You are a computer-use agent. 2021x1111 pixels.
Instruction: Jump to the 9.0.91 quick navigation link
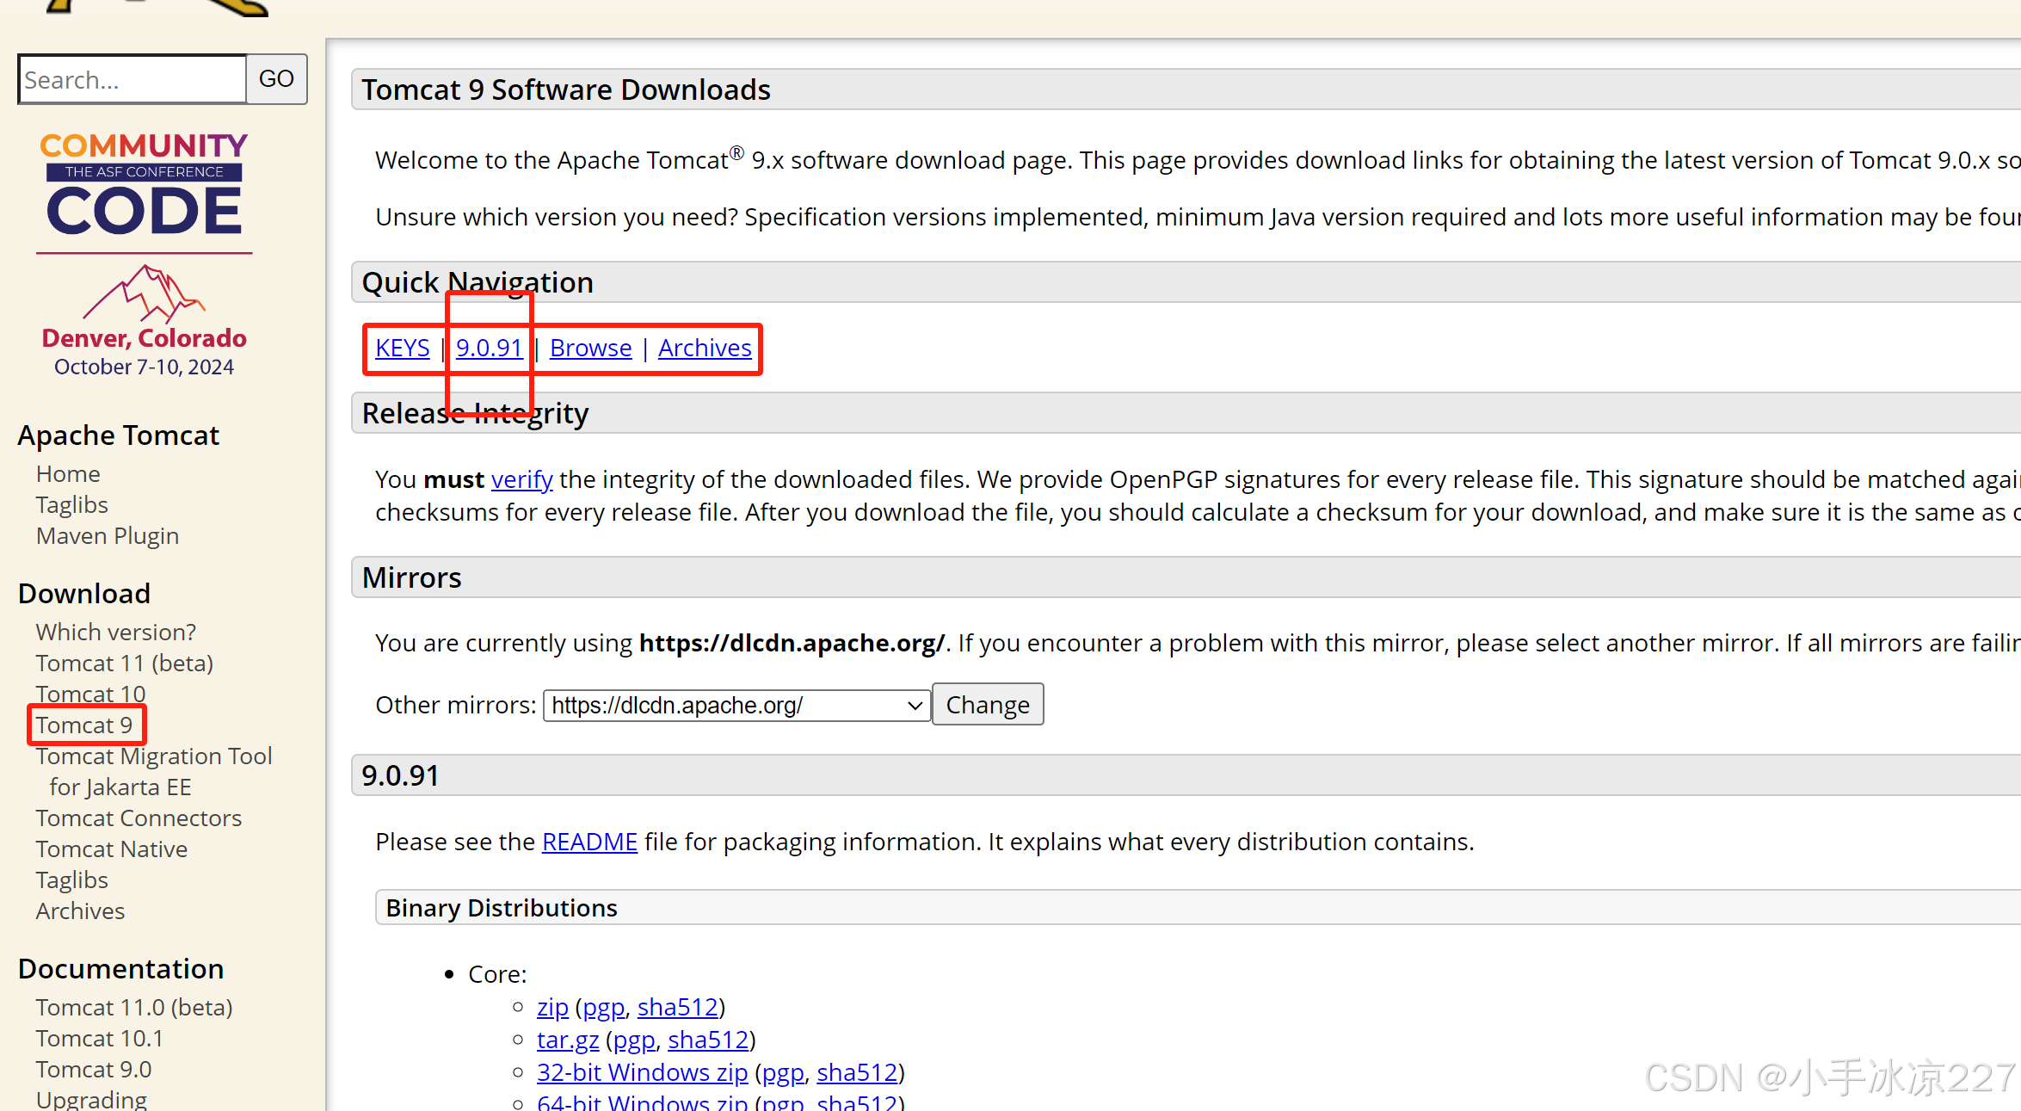click(489, 348)
